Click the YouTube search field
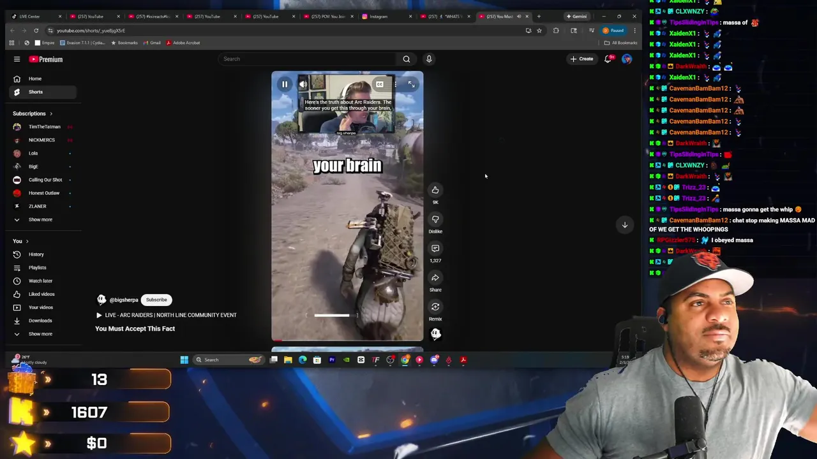This screenshot has height=459, width=817. point(308,59)
